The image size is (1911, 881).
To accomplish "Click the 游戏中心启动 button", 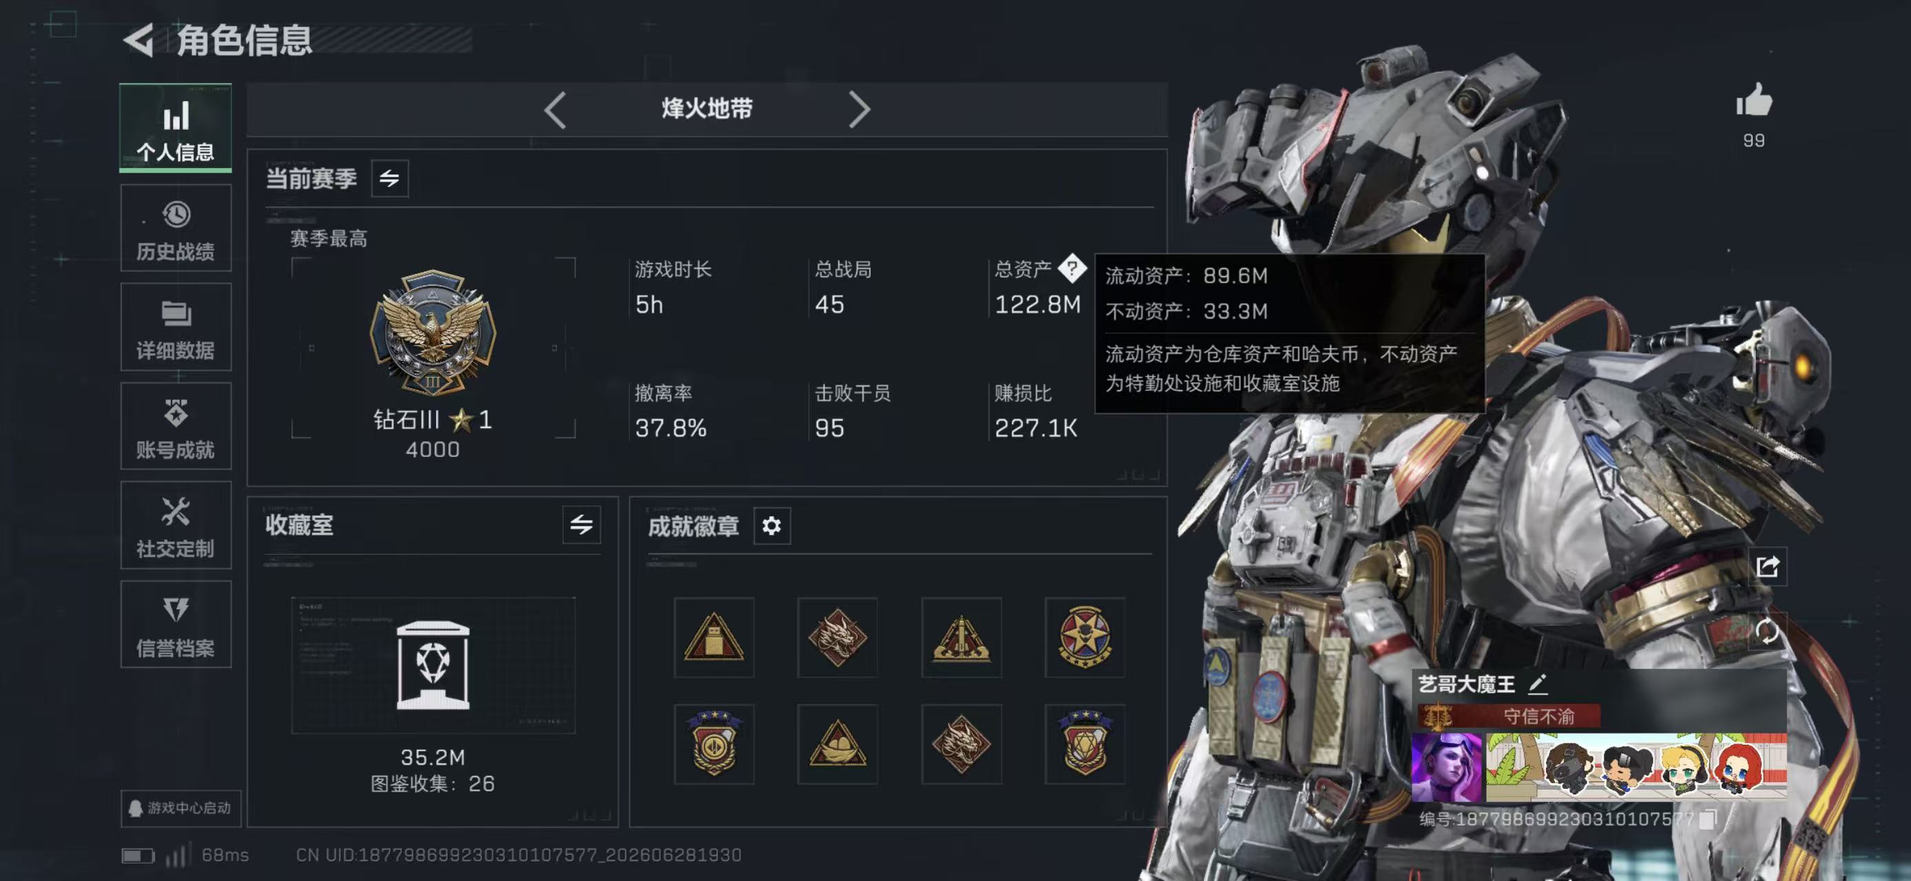I will pos(181,807).
